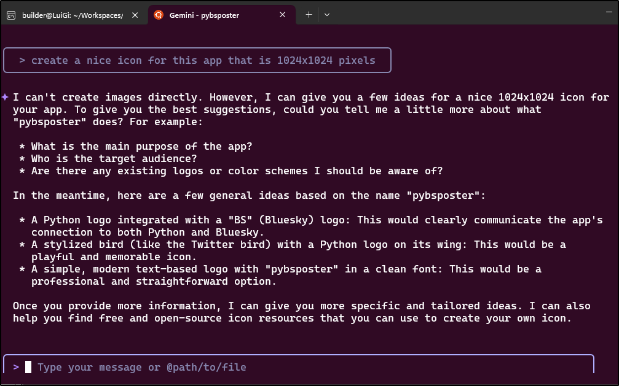Click the Ubuntu icon on Gemini tab

tap(159, 15)
